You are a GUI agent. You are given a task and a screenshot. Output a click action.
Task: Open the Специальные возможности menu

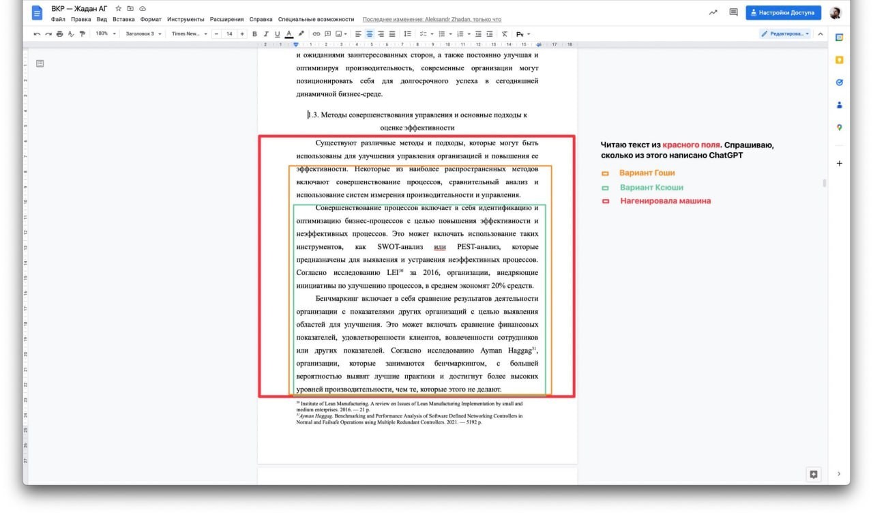(316, 20)
